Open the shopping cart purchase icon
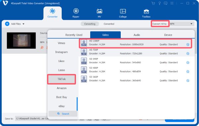 [153, 3]
